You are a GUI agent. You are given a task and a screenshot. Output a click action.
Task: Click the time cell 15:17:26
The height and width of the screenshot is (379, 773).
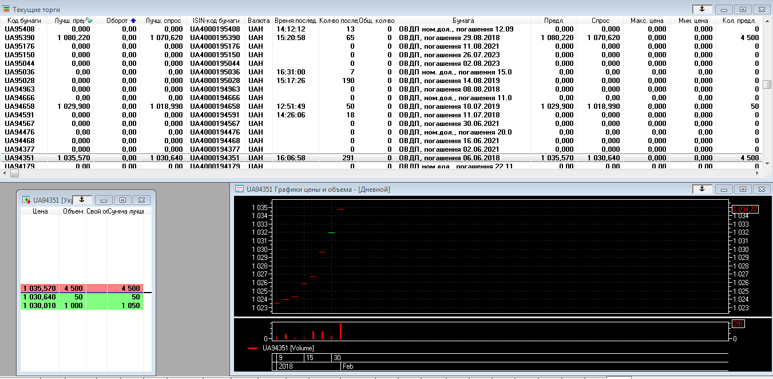pos(291,80)
